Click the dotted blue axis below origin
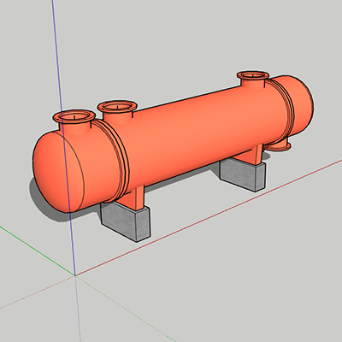342x342 pixels. (x=78, y=309)
